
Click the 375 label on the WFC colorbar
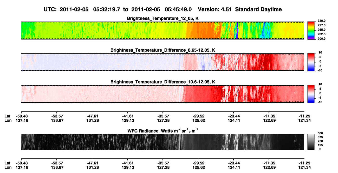(320, 137)
